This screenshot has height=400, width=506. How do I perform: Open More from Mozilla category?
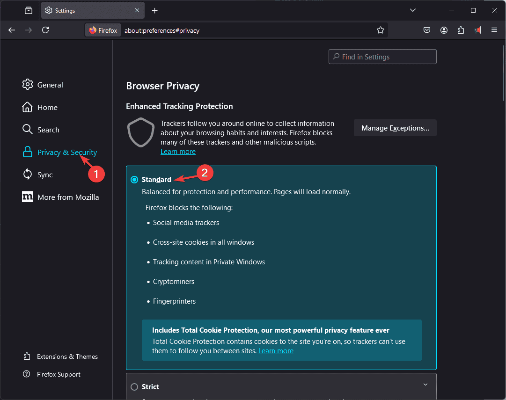61,197
